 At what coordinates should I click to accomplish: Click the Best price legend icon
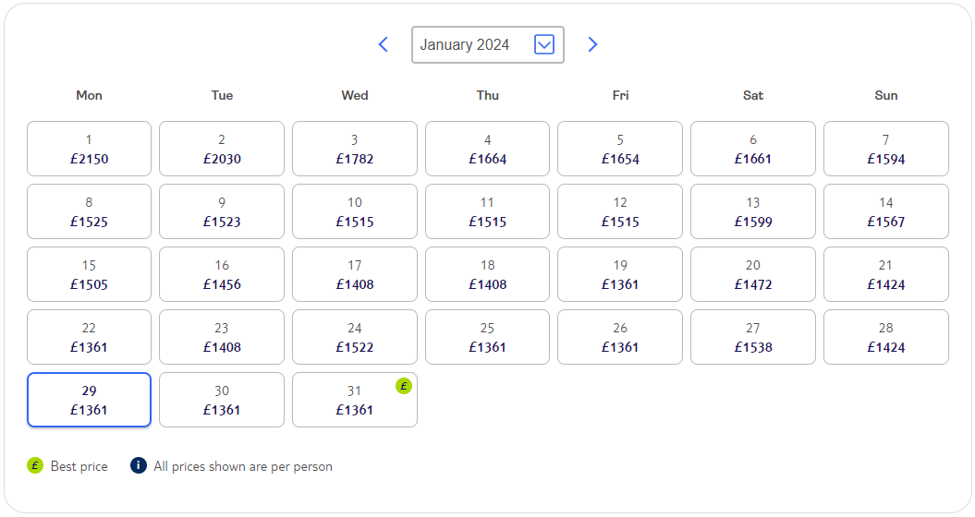tap(35, 465)
